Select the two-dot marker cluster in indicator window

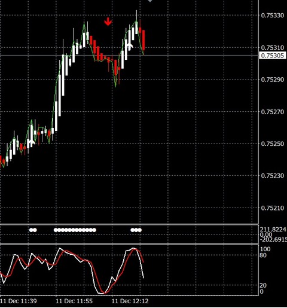[33, 230]
